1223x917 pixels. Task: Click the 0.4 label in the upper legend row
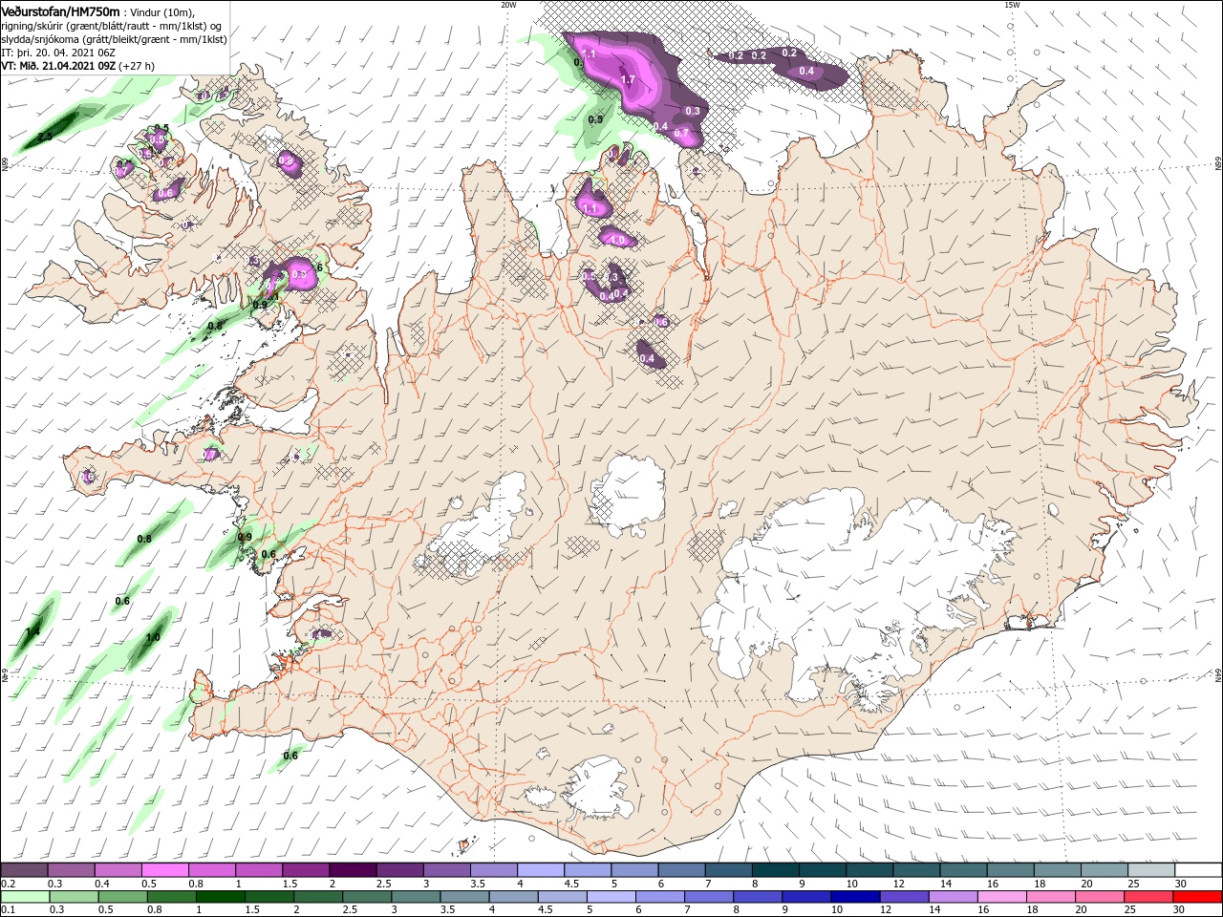coord(101,884)
